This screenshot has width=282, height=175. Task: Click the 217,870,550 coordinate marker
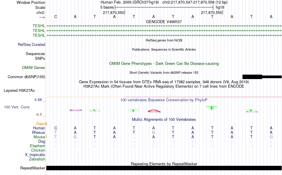pyautogui.click(x=113, y=12)
